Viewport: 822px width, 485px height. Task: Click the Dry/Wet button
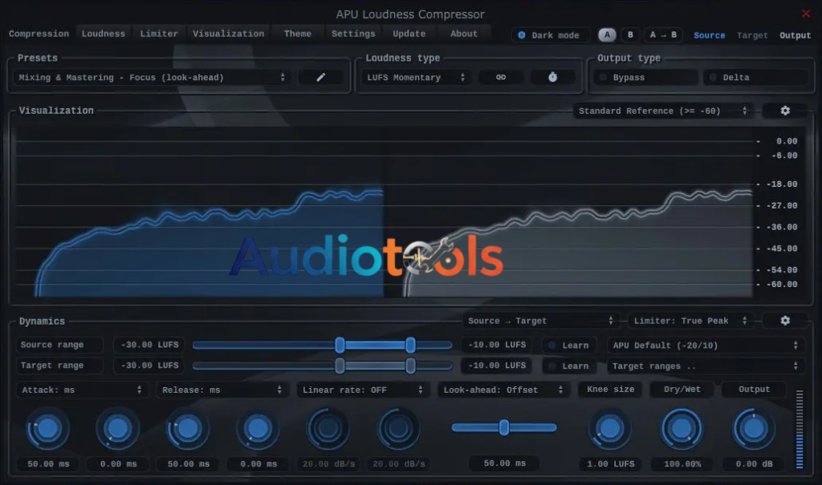point(681,389)
